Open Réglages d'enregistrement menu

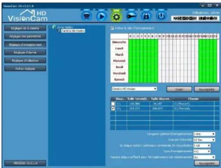[x=25, y=44]
